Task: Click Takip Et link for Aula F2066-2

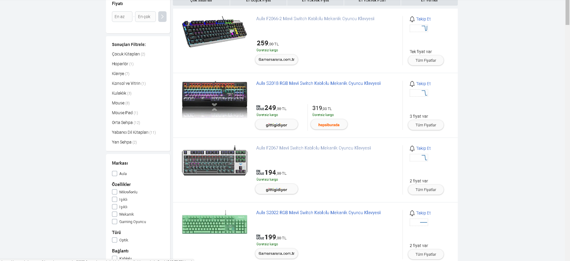Action: pyautogui.click(x=423, y=19)
